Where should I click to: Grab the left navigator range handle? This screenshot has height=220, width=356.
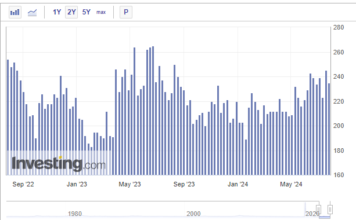318,209
